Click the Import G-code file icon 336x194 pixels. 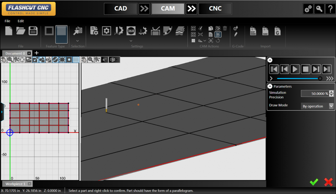click(x=278, y=31)
